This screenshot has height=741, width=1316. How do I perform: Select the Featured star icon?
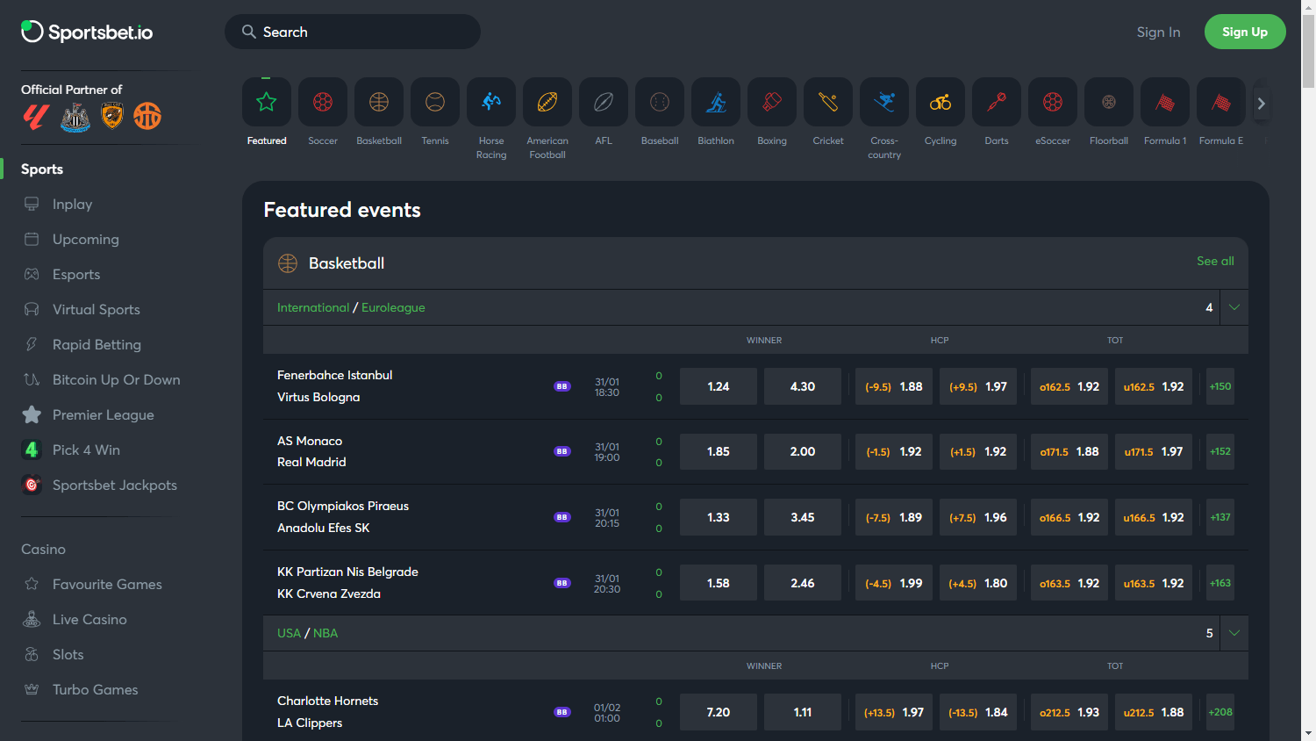(x=267, y=102)
